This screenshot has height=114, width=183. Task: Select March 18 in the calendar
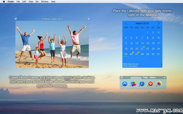(126, 49)
